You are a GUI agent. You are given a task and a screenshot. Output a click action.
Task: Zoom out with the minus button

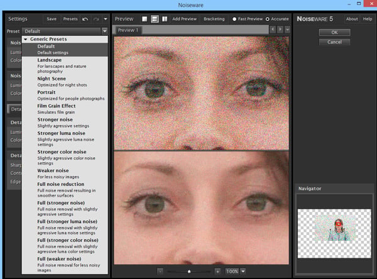160,271
